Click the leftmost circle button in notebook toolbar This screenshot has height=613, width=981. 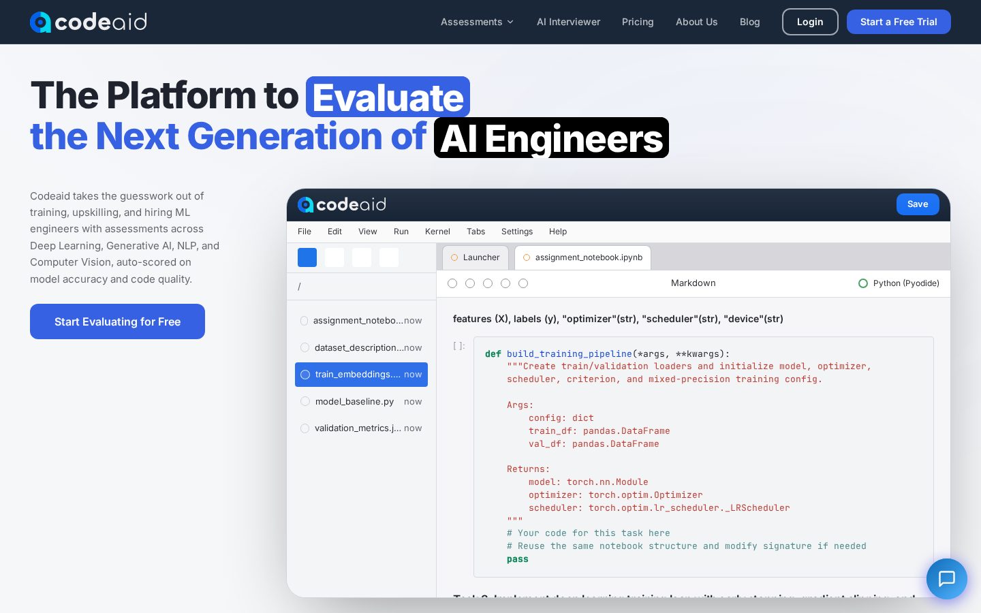(x=452, y=283)
